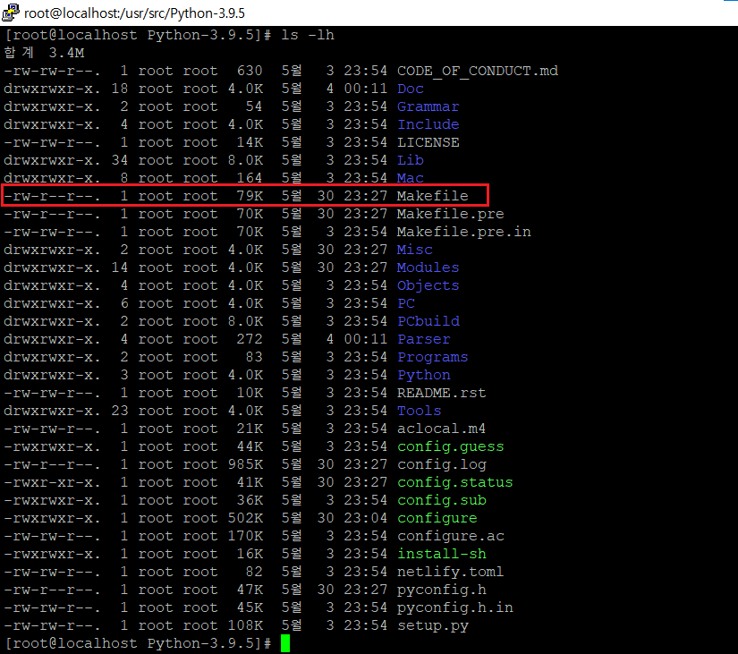The width and height of the screenshot is (738, 654).
Task: Click the total size text 3.4M
Action: [x=66, y=53]
